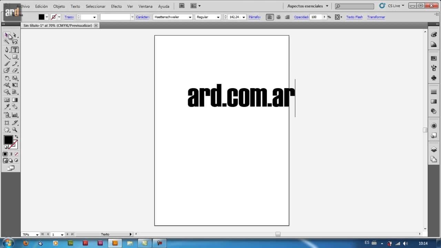Expand the Aspectos esenciales workspace switcher
The width and height of the screenshot is (441, 248).
[x=308, y=6]
